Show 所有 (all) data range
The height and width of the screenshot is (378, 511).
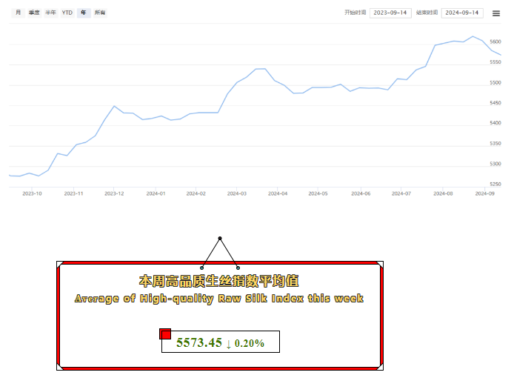[x=100, y=13]
